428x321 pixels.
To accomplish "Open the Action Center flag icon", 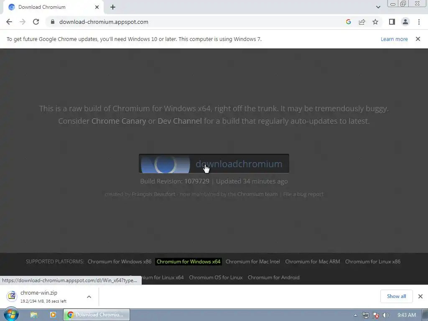I will (x=376, y=315).
